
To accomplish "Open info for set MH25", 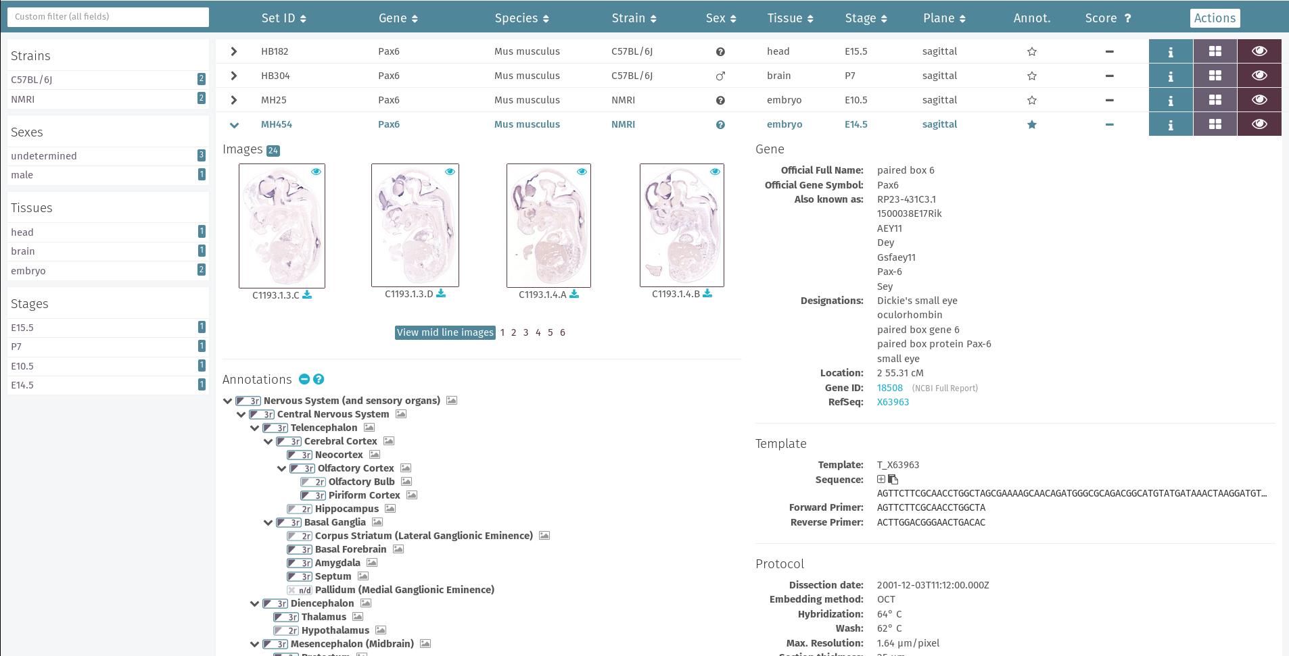I will tap(1171, 100).
